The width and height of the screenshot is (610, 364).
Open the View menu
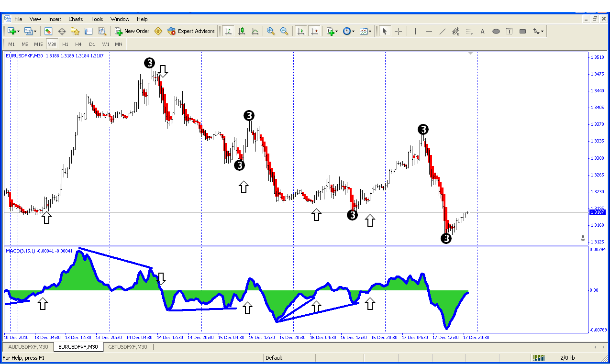(35, 19)
